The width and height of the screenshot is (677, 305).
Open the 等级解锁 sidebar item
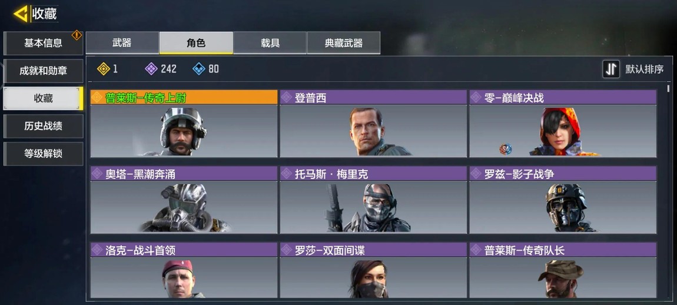[43, 154]
